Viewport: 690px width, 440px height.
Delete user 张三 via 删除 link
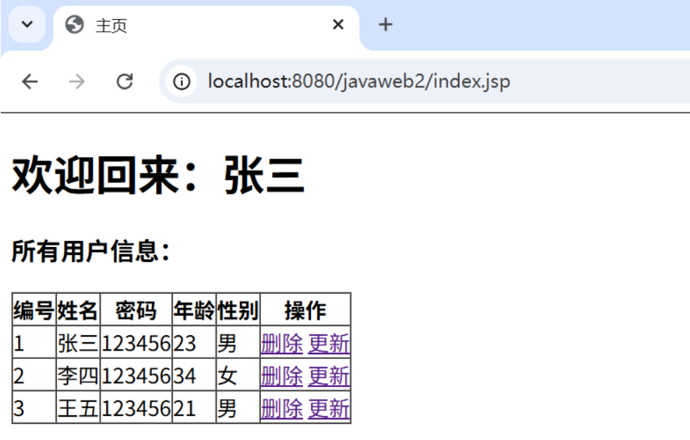tap(281, 344)
